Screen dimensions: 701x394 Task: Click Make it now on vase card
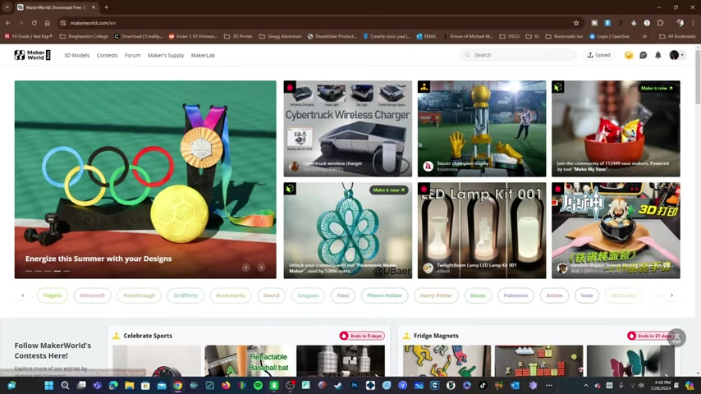(657, 88)
